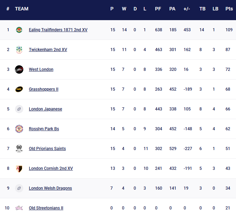The image size is (236, 215).
Task: Click the Ealing Trailfinders team crest icon
Action: coord(19,30)
